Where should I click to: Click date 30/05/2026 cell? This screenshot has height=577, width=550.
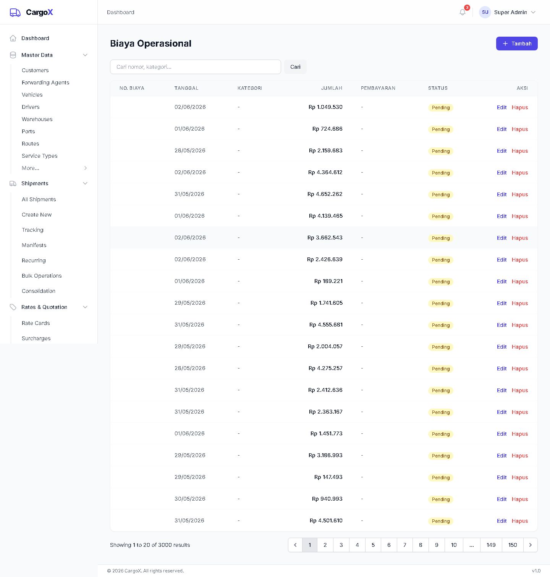(190, 499)
